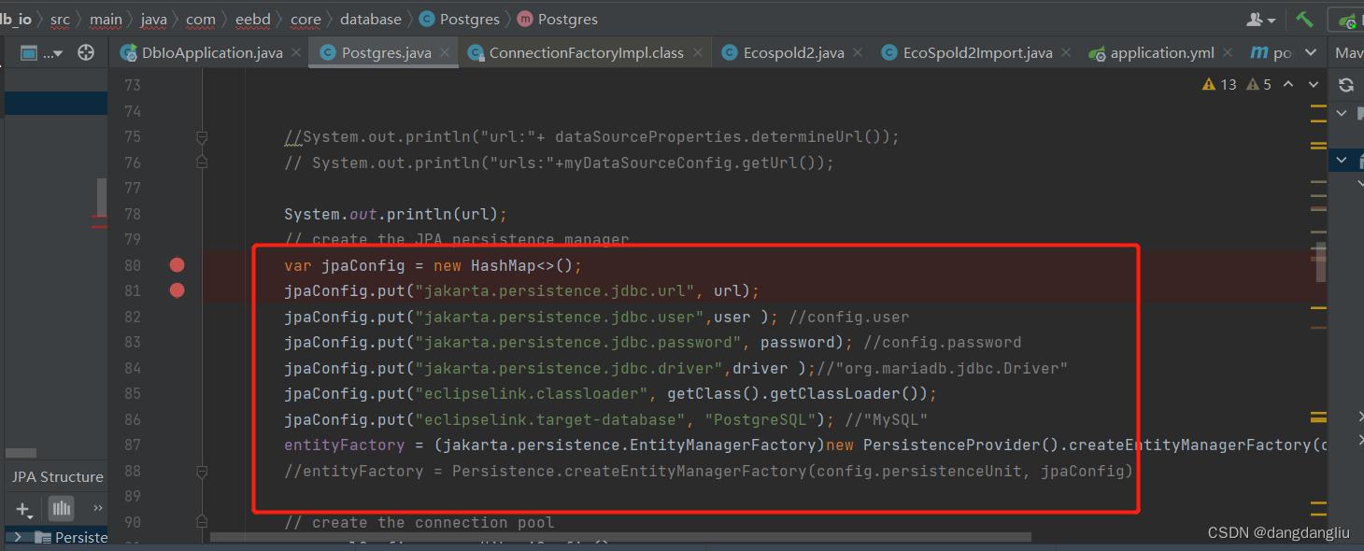Switch to the application.yml tab
Screen dimensions: 1364x551
(x=1162, y=53)
